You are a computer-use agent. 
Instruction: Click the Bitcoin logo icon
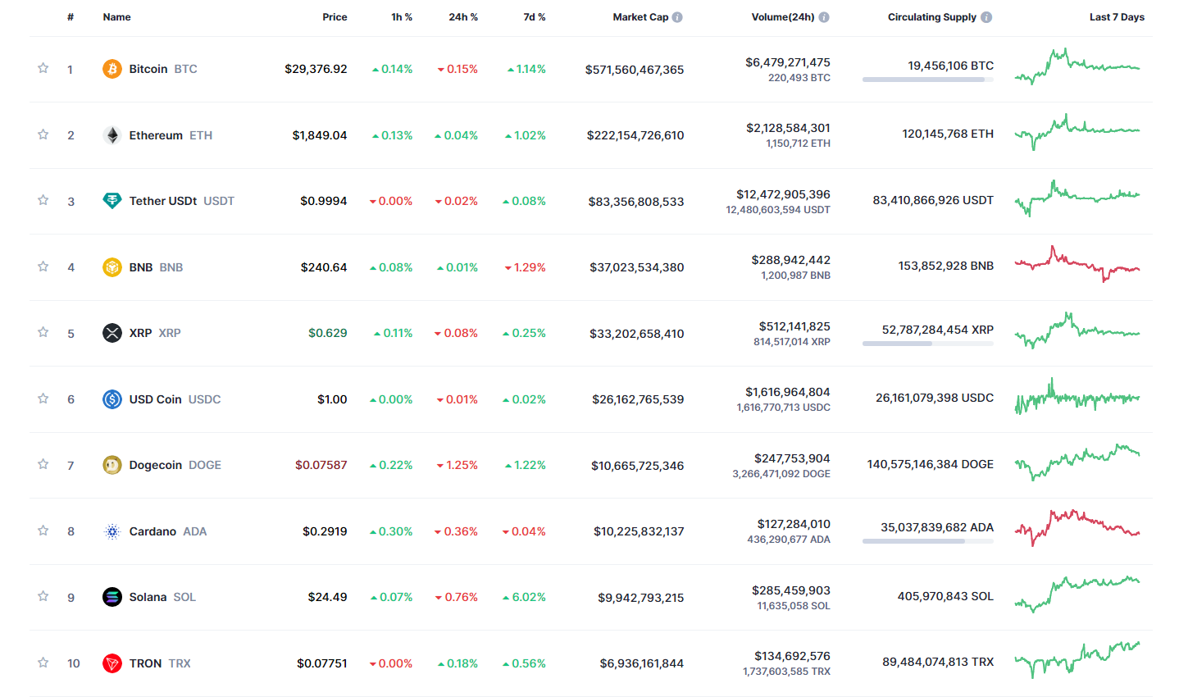pyautogui.click(x=112, y=69)
